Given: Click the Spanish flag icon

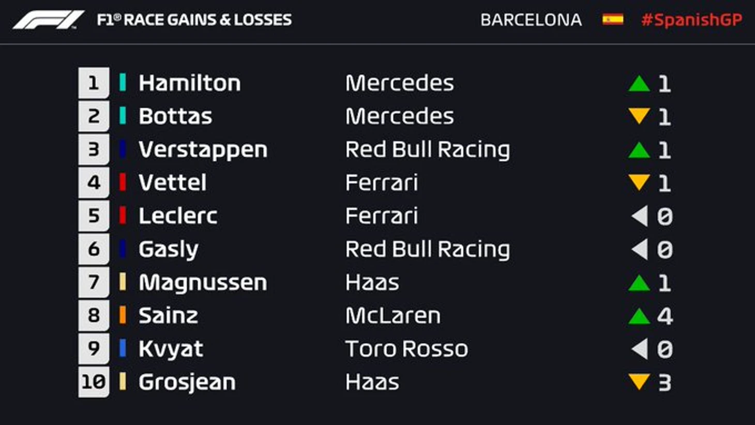Looking at the screenshot, I should click(x=612, y=20).
